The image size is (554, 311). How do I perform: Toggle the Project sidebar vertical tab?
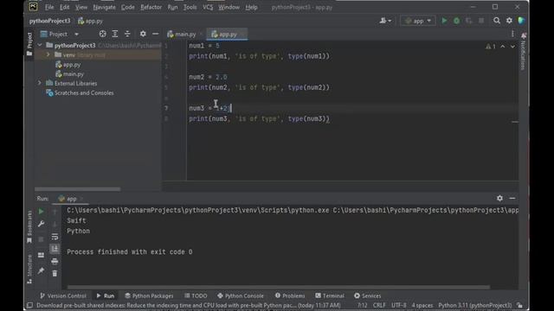29,44
